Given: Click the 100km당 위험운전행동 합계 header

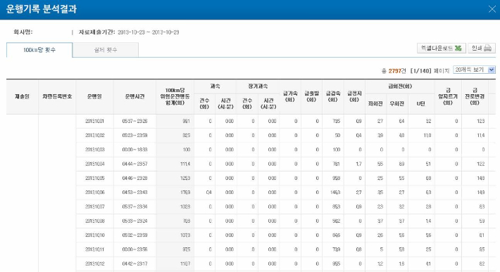Looking at the screenshot, I should tap(175, 96).
